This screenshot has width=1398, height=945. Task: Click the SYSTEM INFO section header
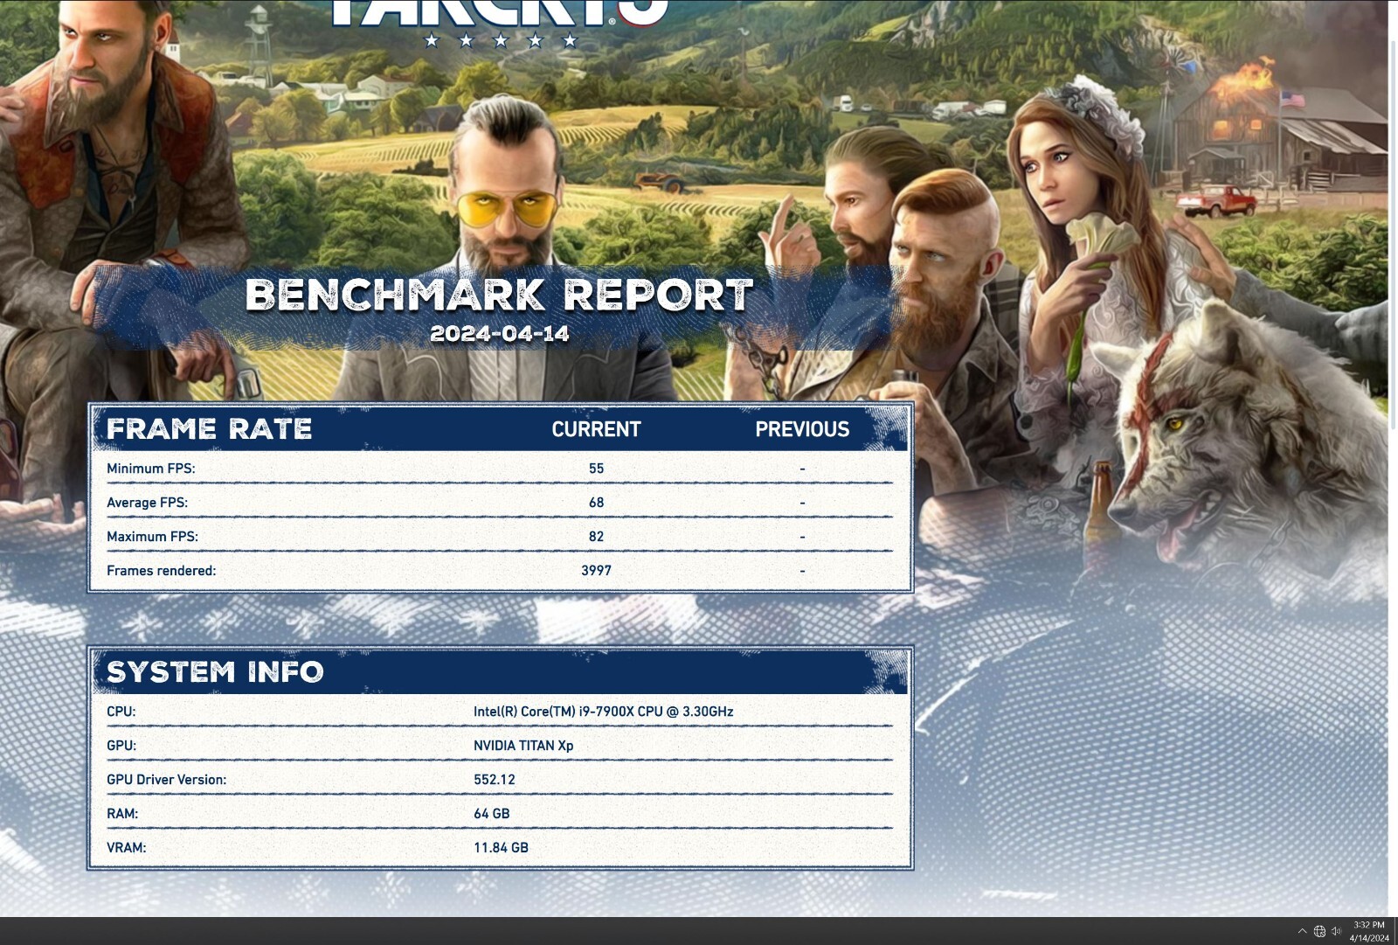point(215,671)
